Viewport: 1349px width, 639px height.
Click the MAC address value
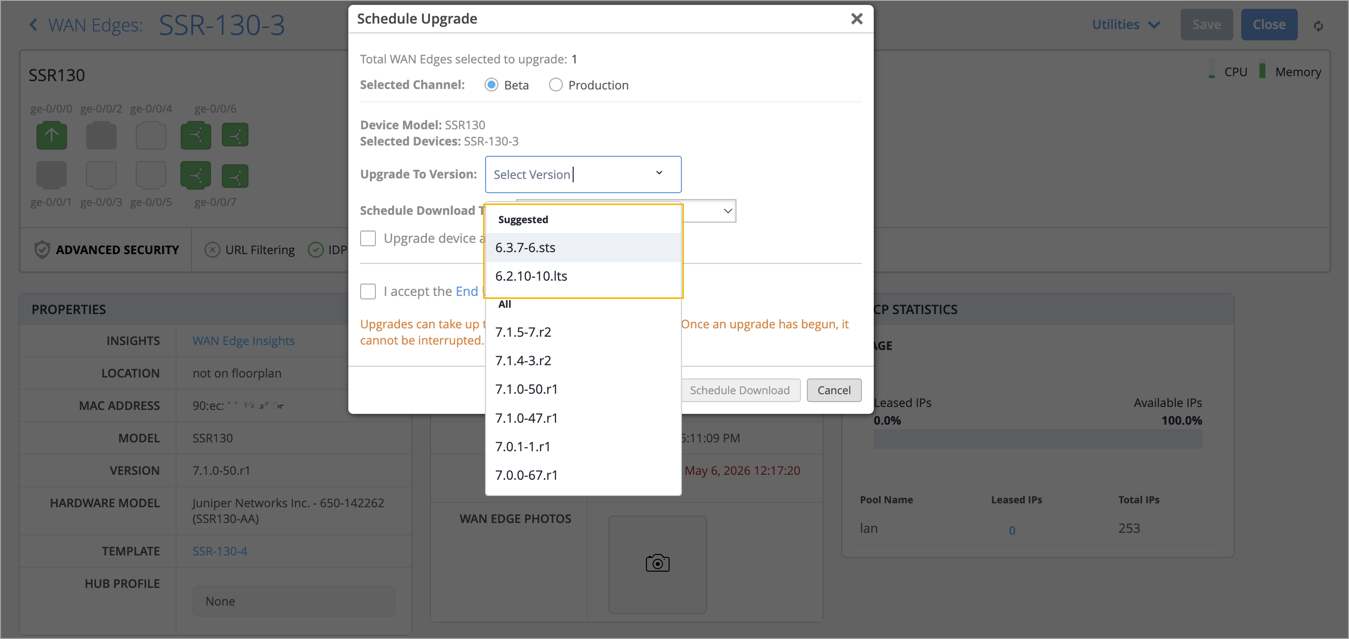coord(238,406)
